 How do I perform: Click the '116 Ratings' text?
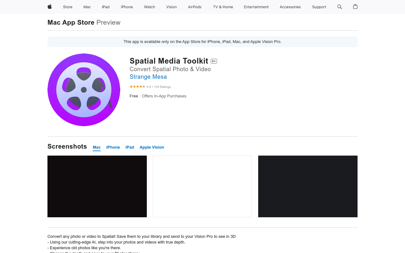click(162, 87)
